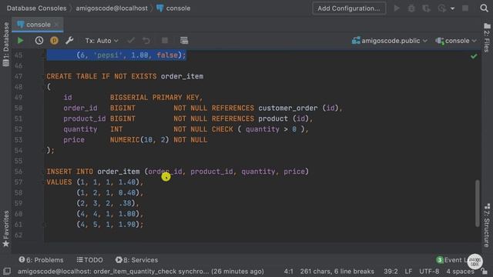493x277 pixels.
Task: Open the TODO panel
Action: (90, 260)
